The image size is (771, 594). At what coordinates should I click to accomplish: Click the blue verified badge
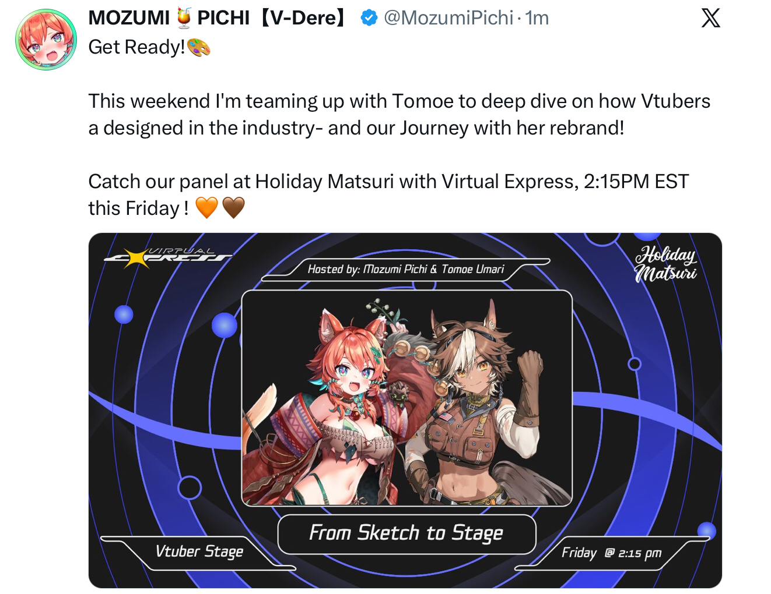pos(369,18)
